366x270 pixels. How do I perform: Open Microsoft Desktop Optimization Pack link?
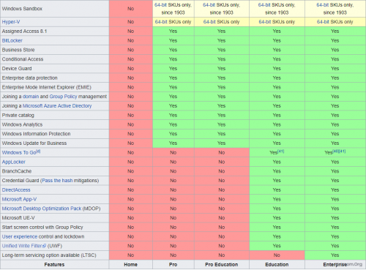pyautogui.click(x=42, y=209)
